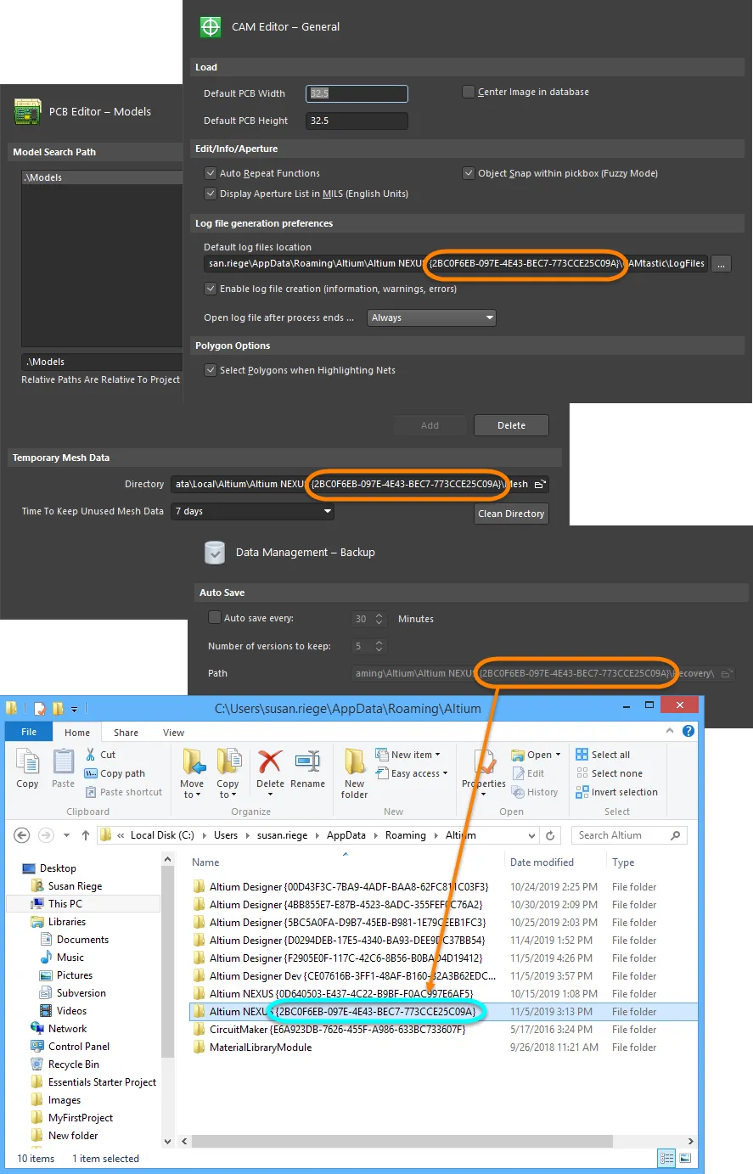Click Select none in ribbon
Image resolution: width=753 pixels, height=1174 pixels.
coord(609,773)
